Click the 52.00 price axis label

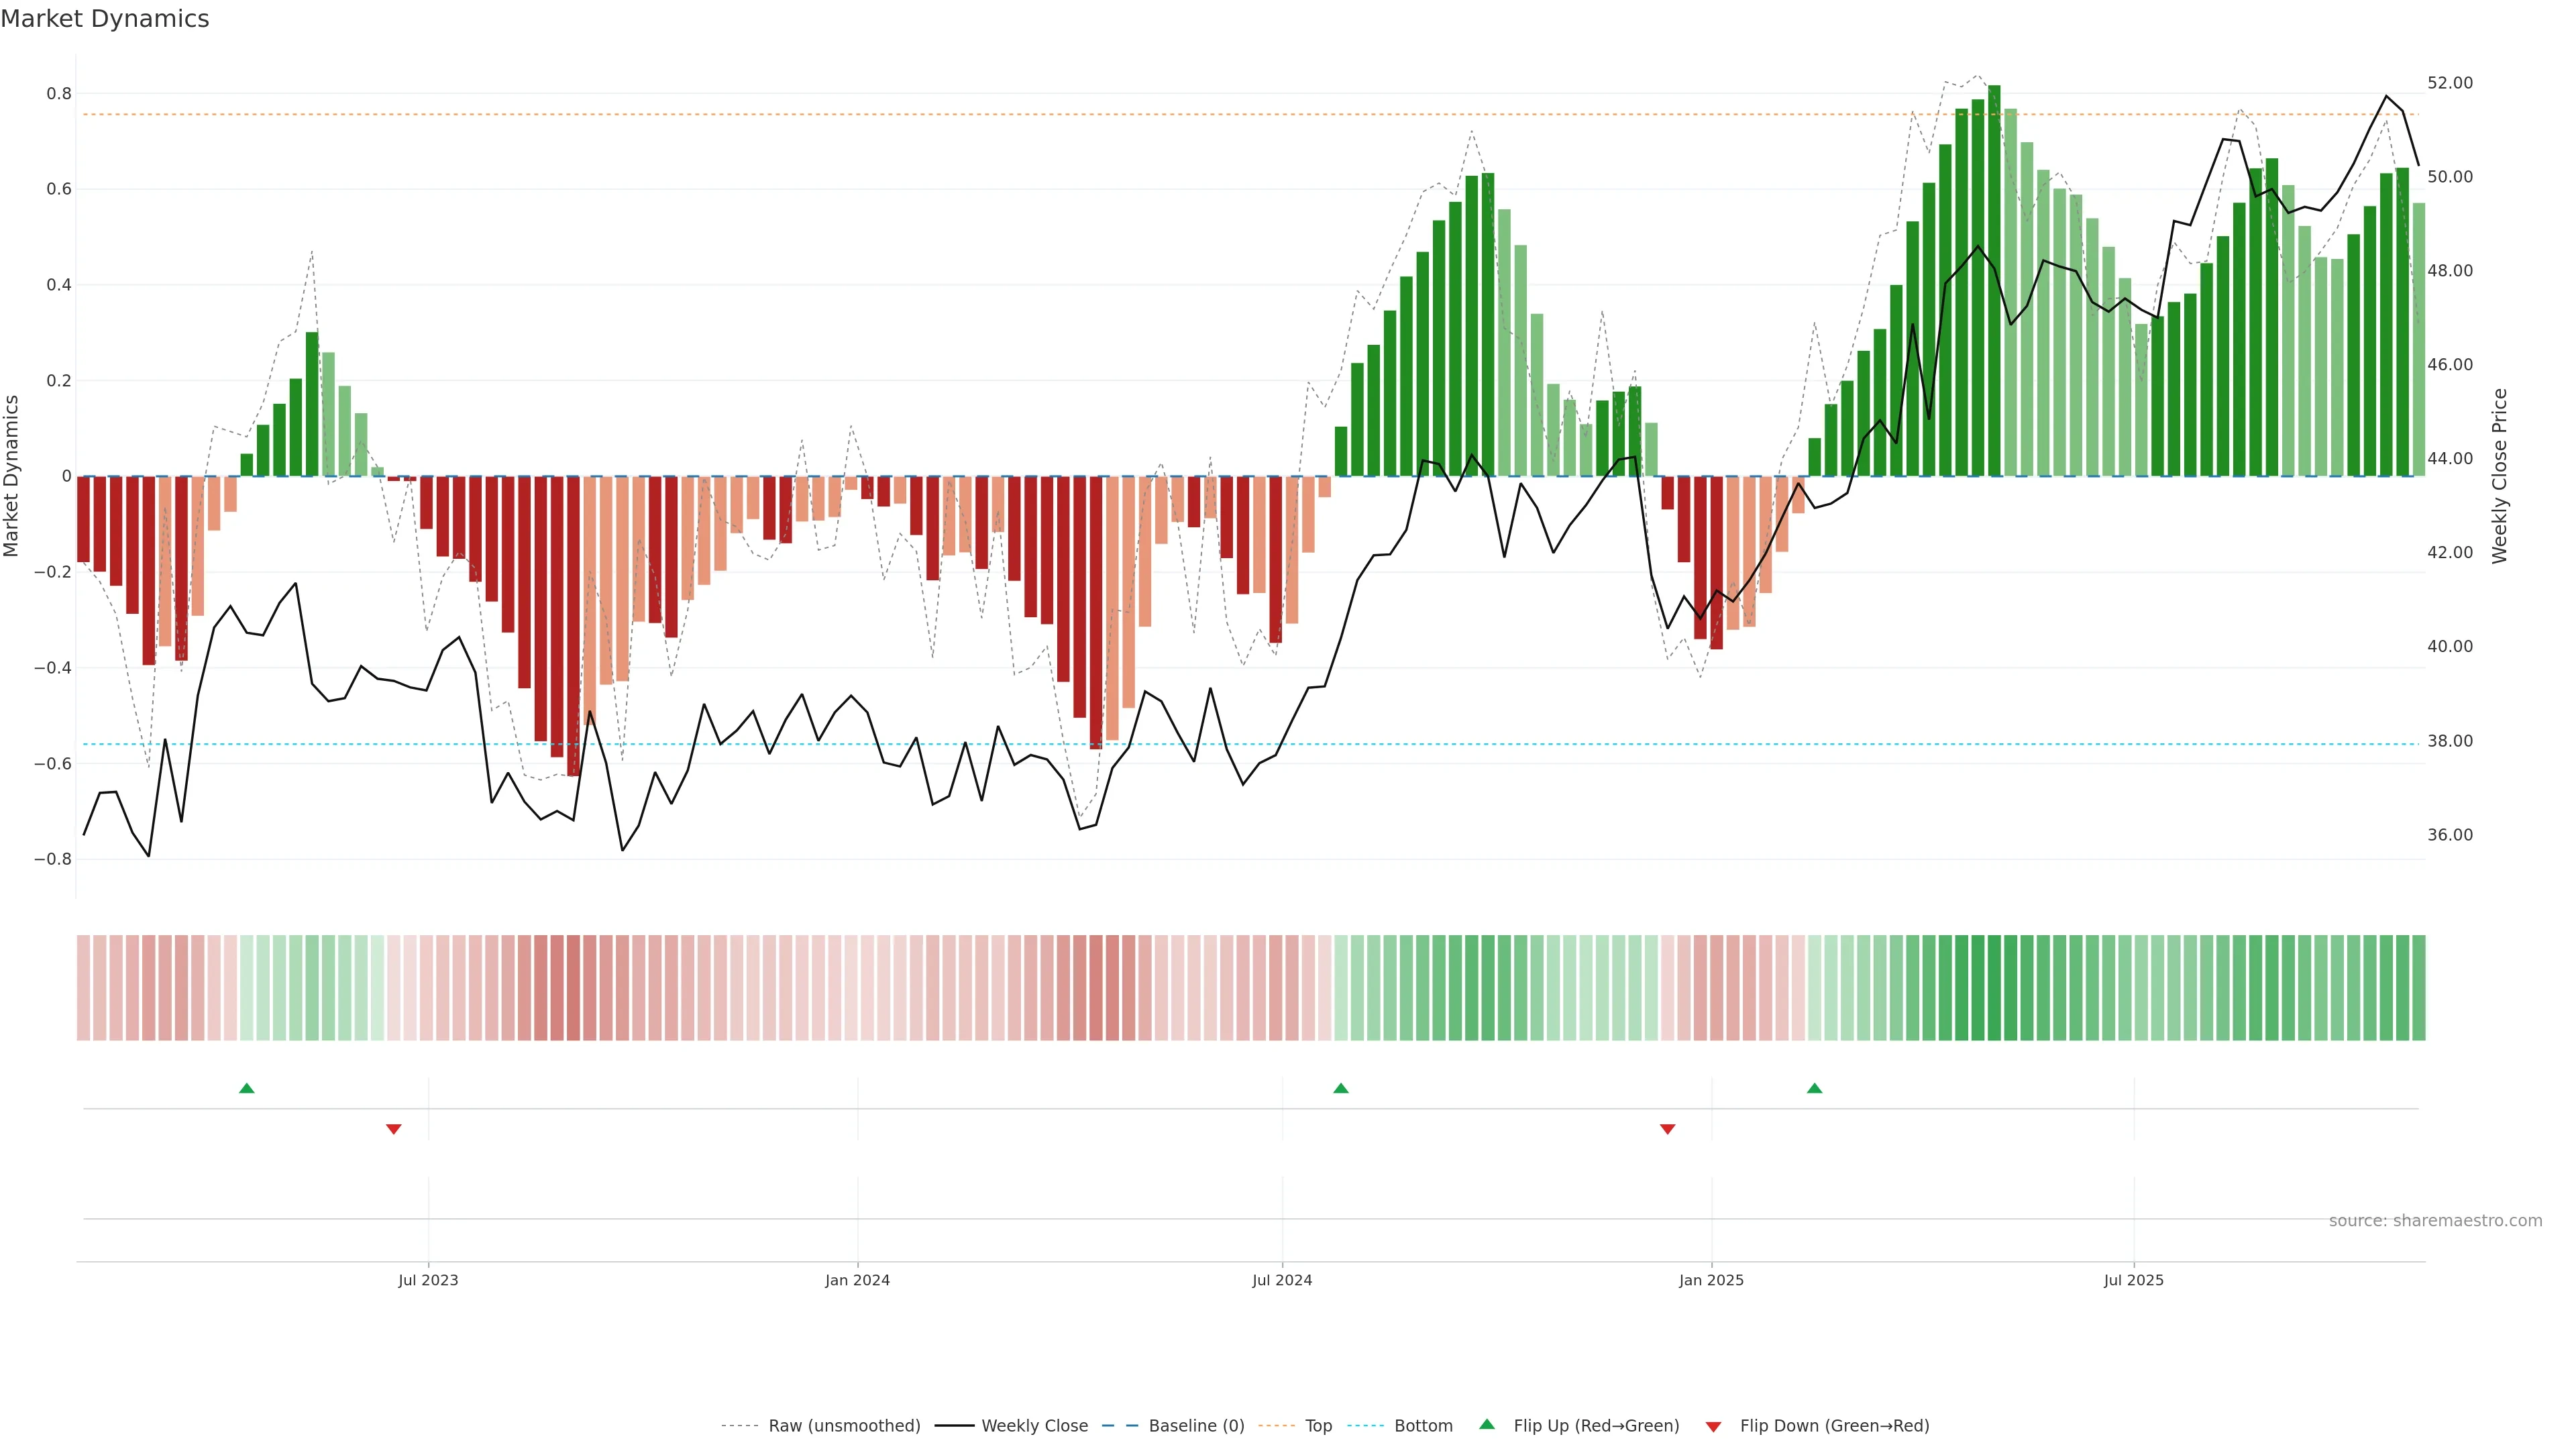click(x=2449, y=83)
